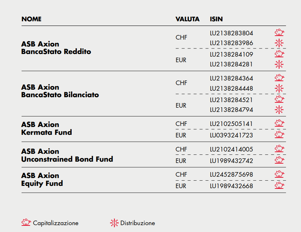
Task: Click the piggy bank icon beside LU2138283804
Action: tap(279, 33)
